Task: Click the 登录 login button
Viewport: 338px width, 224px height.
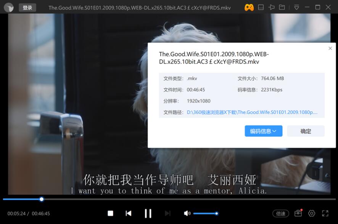Action: coord(27,7)
